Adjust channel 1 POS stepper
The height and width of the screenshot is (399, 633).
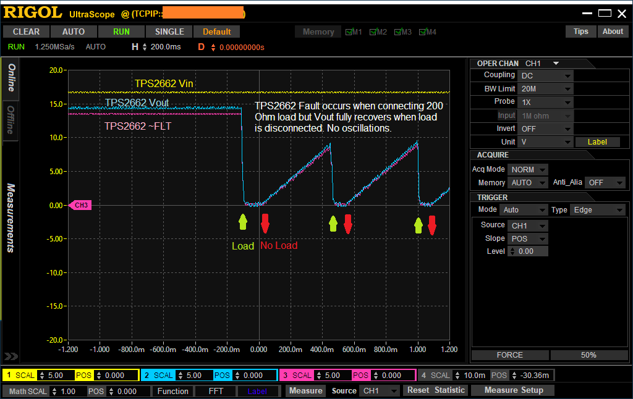tap(98, 376)
